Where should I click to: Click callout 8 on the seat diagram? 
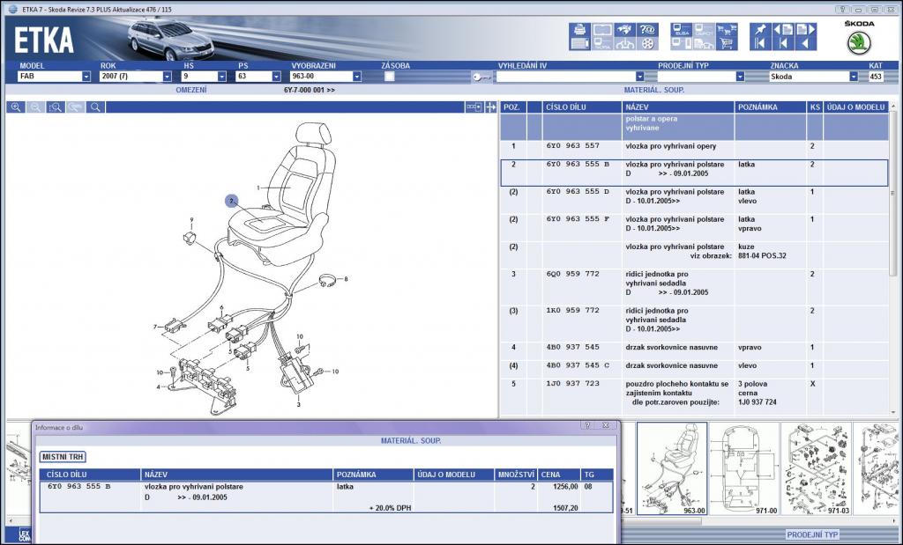coord(346,279)
